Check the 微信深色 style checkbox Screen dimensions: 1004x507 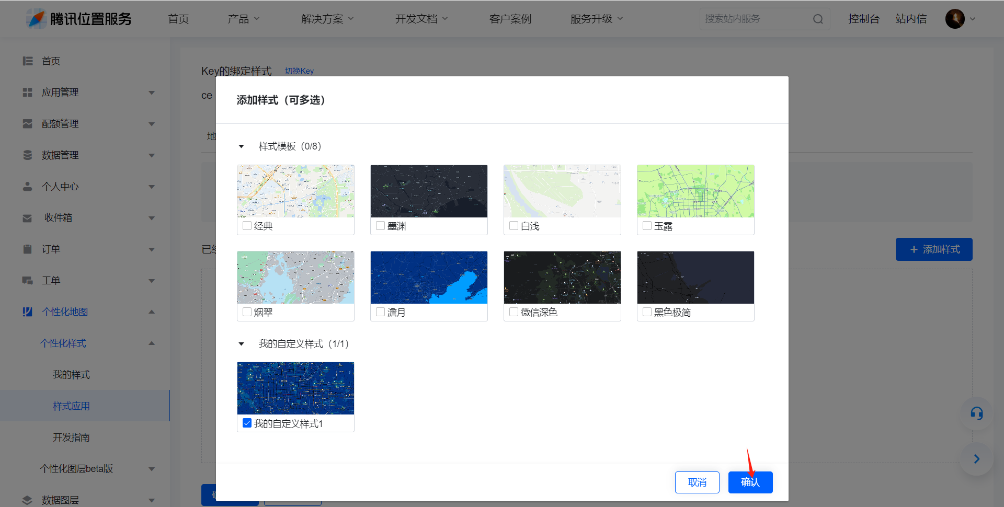pos(514,312)
